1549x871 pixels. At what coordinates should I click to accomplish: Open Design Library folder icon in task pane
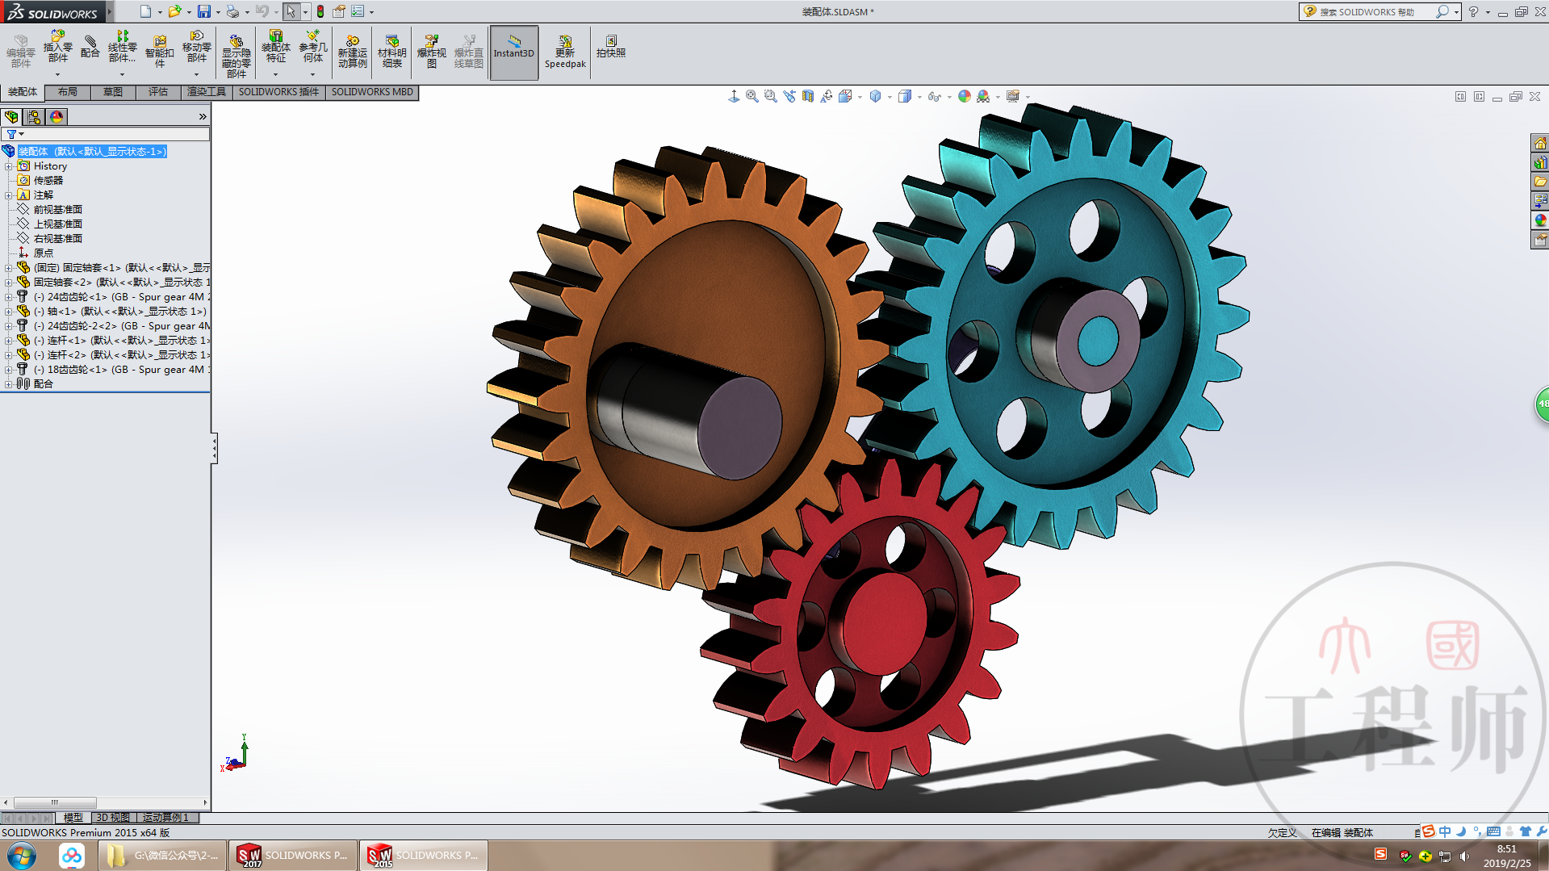click(x=1540, y=181)
